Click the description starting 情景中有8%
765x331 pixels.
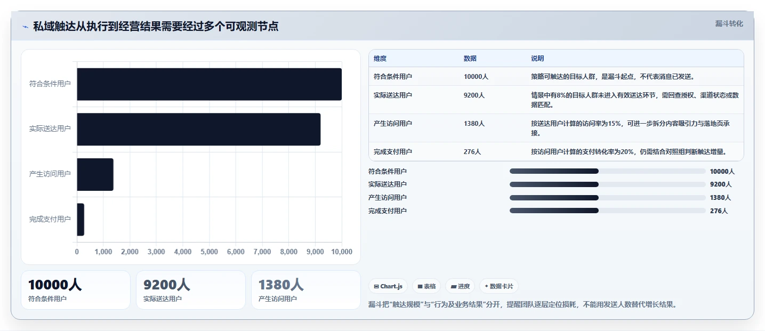[x=635, y=100]
